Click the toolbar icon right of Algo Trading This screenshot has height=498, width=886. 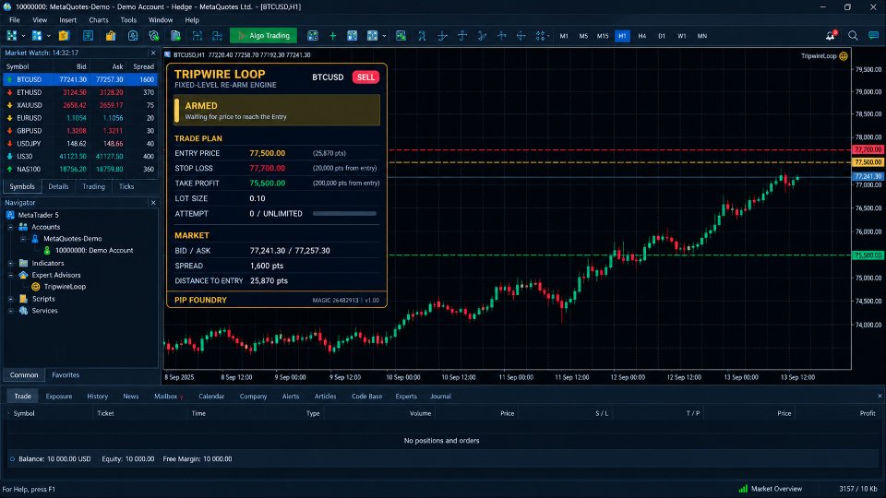tap(313, 36)
